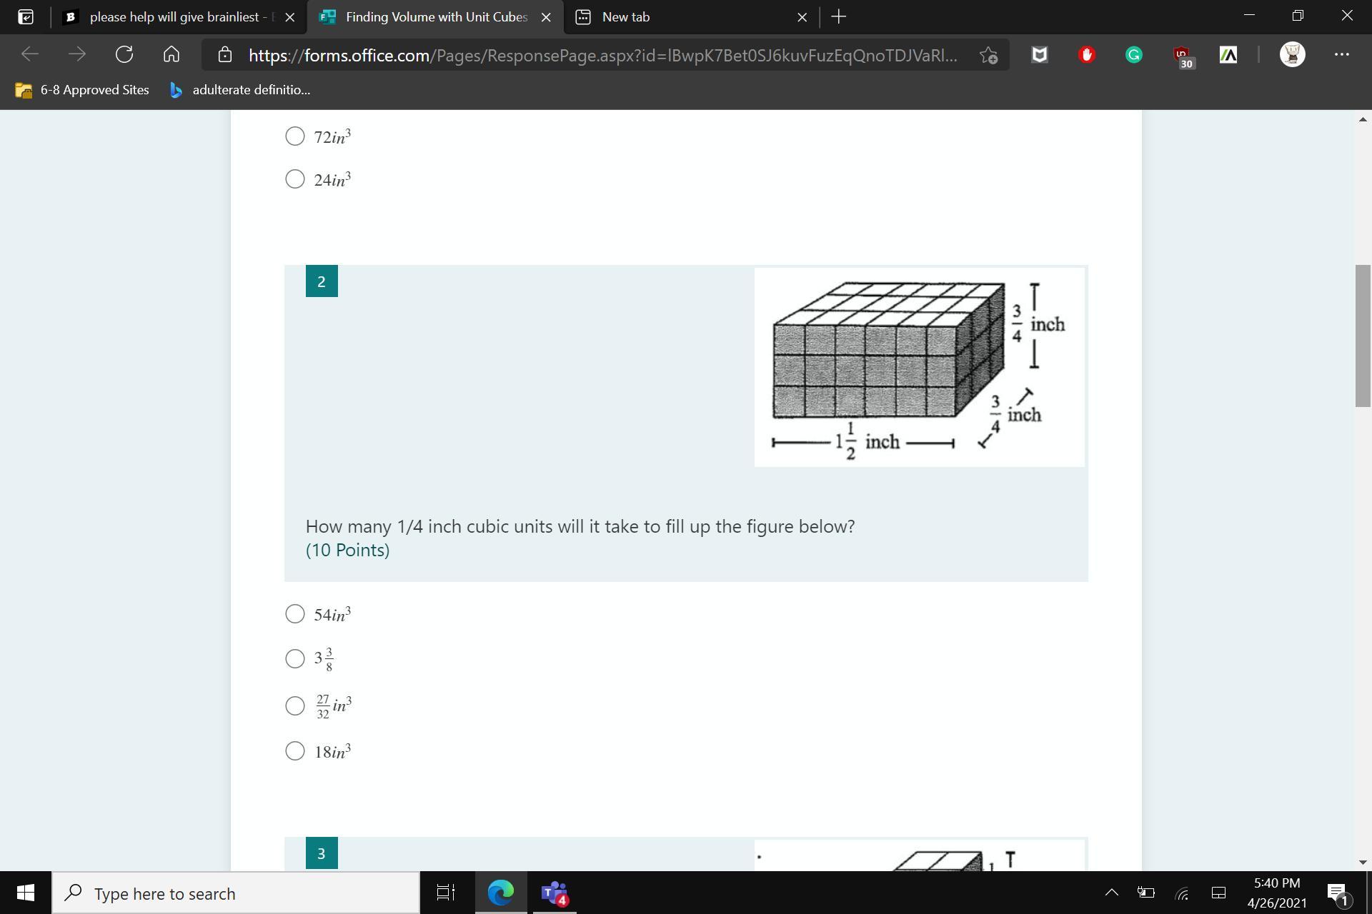
Task: Click the red AdBlock stop-hand extension
Action: pyautogui.click(x=1086, y=55)
